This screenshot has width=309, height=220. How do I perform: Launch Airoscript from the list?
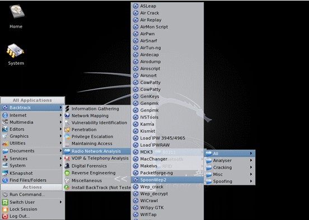[x=167, y=69]
